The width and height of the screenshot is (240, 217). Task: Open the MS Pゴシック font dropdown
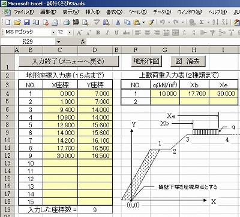point(53,32)
